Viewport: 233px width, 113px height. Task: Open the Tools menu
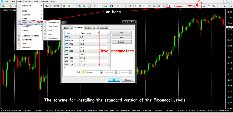click(x=36, y=2)
